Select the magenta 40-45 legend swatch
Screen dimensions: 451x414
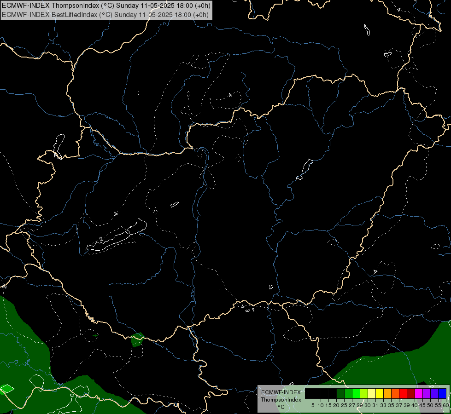(419, 393)
